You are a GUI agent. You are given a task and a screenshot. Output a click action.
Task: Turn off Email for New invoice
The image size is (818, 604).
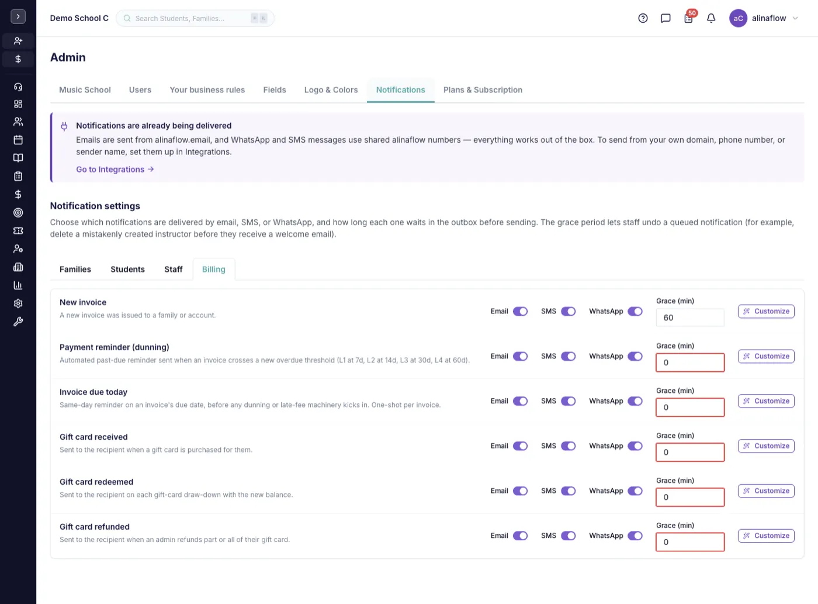click(521, 312)
